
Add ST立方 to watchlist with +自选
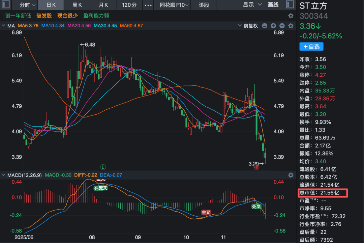(x=311, y=47)
